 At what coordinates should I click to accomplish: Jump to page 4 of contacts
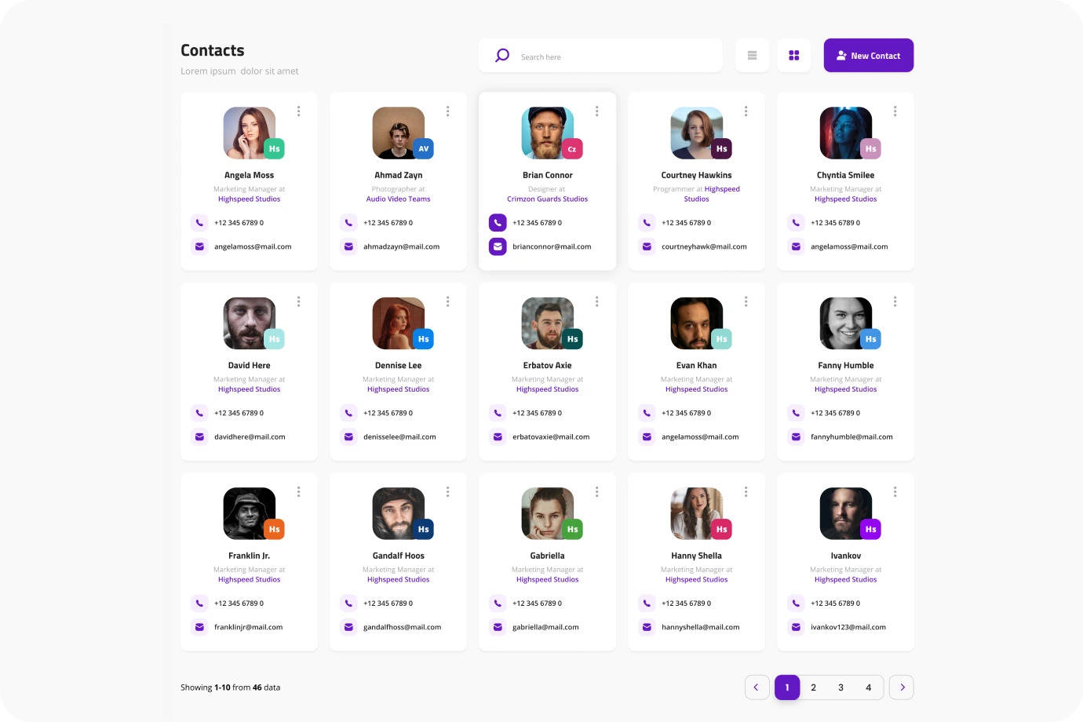868,687
